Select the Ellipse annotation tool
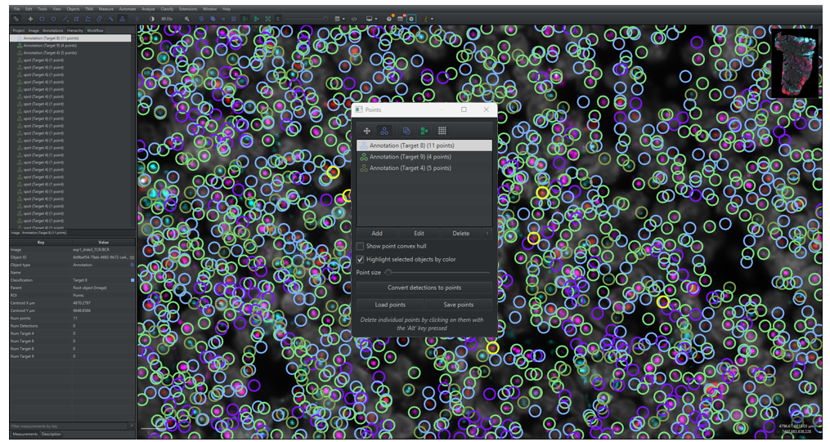Image resolution: width=830 pixels, height=442 pixels. pyautogui.click(x=53, y=18)
